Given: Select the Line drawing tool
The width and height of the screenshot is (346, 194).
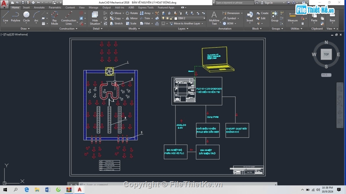Looking at the screenshot, I should (x=5, y=17).
